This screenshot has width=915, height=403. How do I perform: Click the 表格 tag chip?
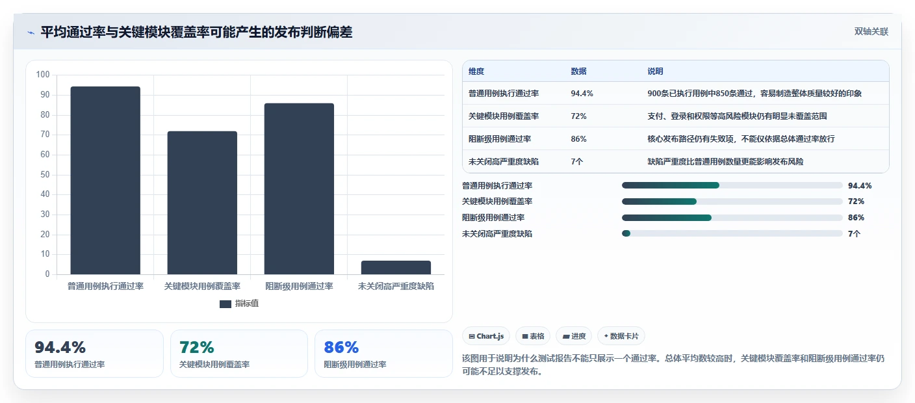533,336
